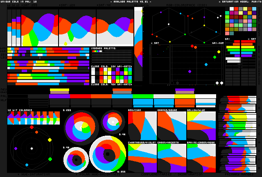Click the Spring-Green/Rose gradient panel
The width and height of the screenshot is (262, 177).
pos(201,158)
